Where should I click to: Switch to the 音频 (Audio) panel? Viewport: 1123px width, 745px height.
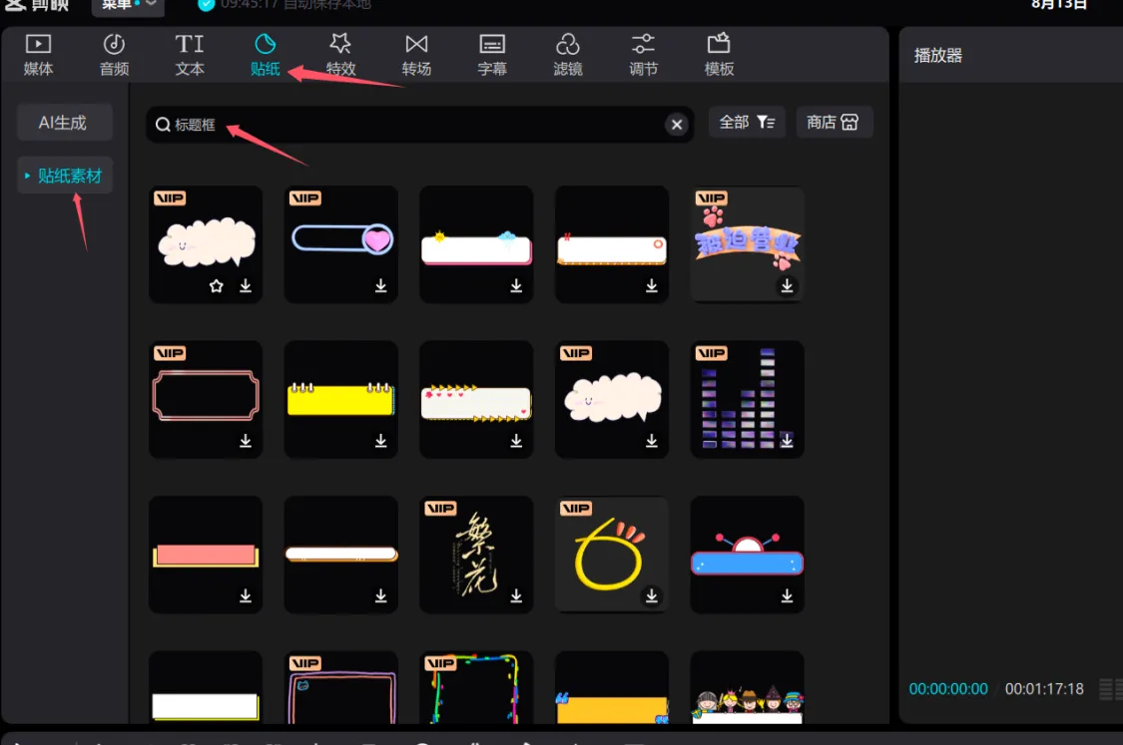pyautogui.click(x=114, y=55)
